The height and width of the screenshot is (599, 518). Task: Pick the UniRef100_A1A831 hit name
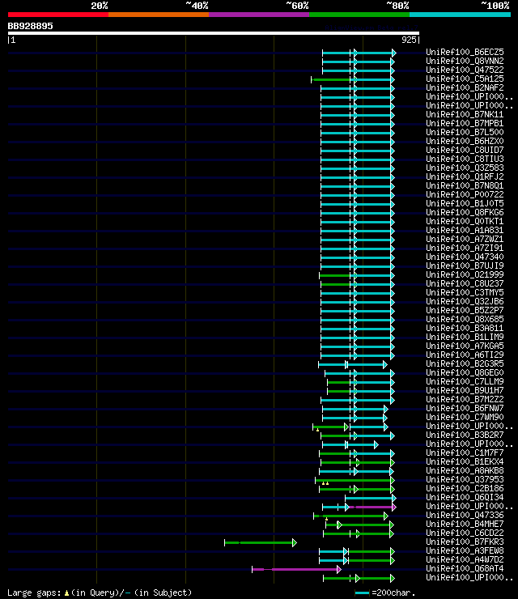[465, 230]
